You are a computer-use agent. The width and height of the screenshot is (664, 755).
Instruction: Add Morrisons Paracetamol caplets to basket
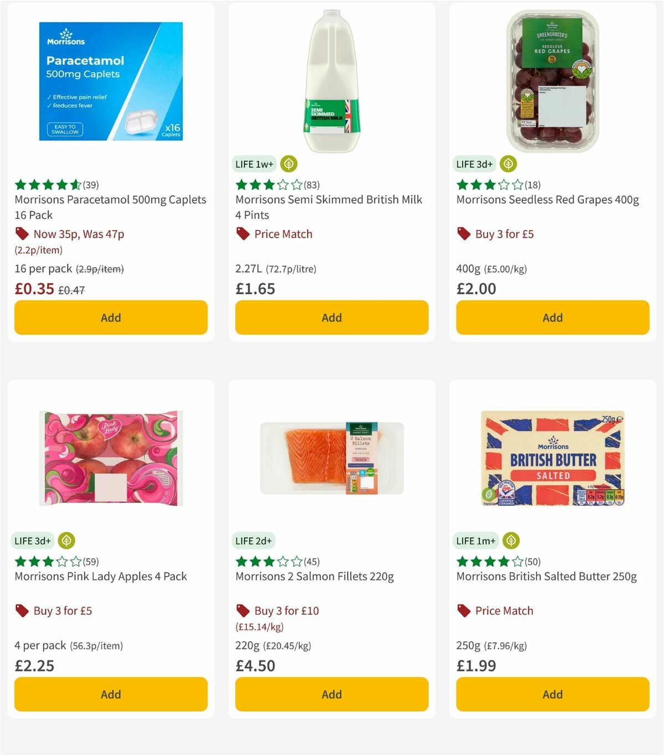pyautogui.click(x=111, y=318)
